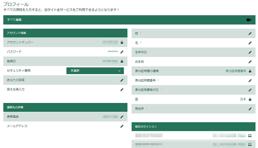Click the pencil icon in the 名 row
The image size is (258, 148).
[250, 43]
